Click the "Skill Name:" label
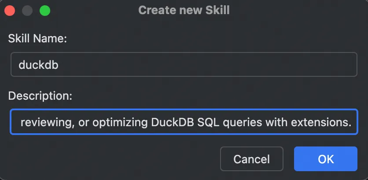The height and width of the screenshot is (180, 368). tap(37, 39)
